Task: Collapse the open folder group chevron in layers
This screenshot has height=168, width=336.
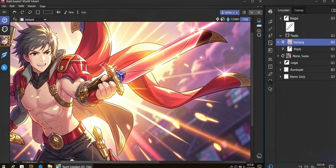Action: click(x=280, y=35)
